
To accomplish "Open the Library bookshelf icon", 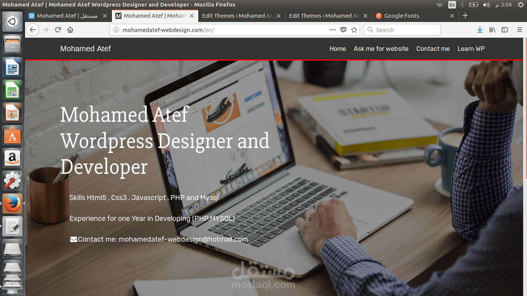I will 492,30.
